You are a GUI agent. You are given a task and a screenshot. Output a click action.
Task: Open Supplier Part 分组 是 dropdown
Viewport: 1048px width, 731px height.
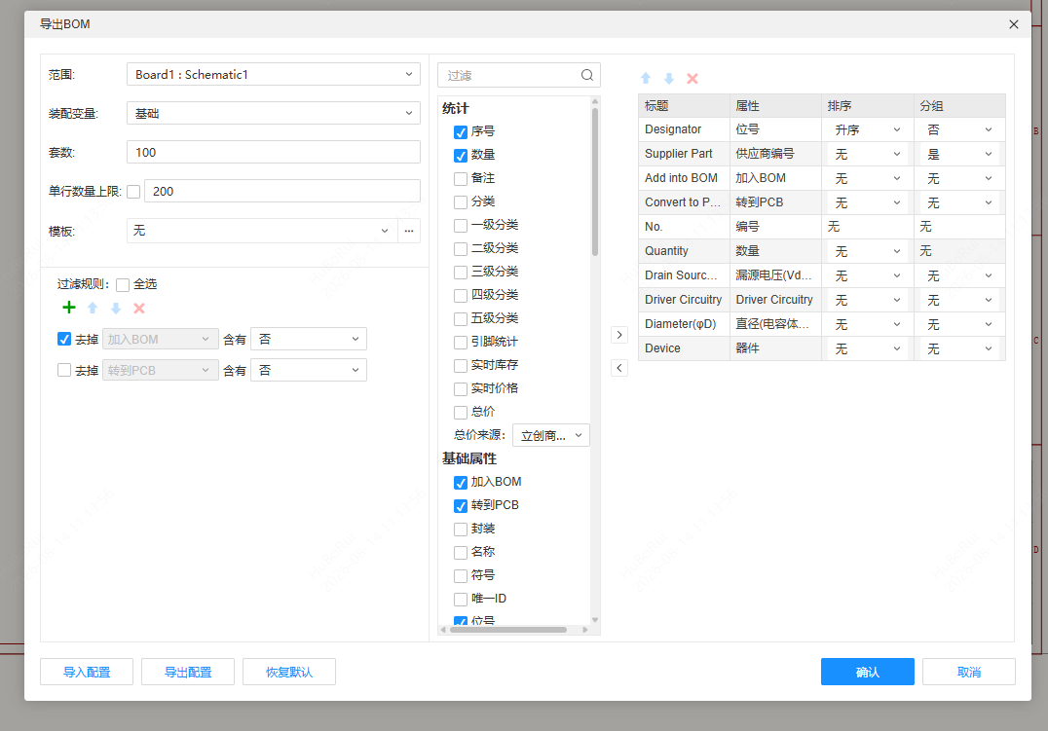click(x=959, y=155)
